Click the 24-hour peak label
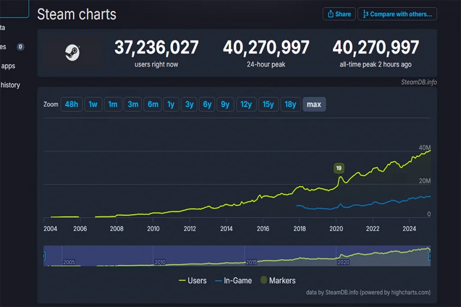 pos(266,65)
